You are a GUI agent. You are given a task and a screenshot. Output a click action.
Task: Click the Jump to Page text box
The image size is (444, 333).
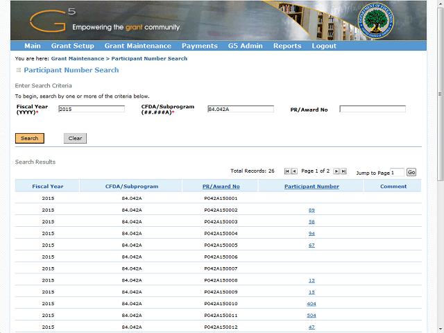coord(397,172)
